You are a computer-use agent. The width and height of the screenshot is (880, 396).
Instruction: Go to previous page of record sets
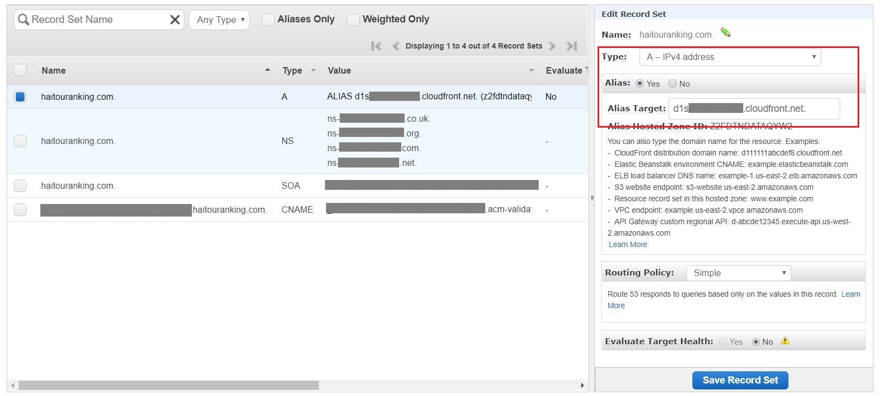pyautogui.click(x=396, y=46)
